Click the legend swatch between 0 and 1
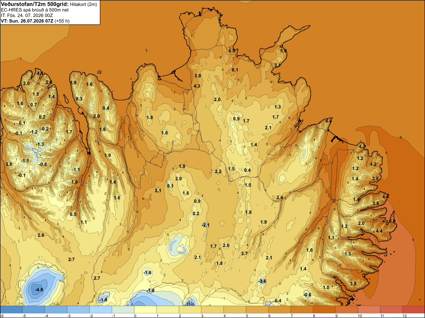Screen dimensions: 425x318 (x=145, y=309)
